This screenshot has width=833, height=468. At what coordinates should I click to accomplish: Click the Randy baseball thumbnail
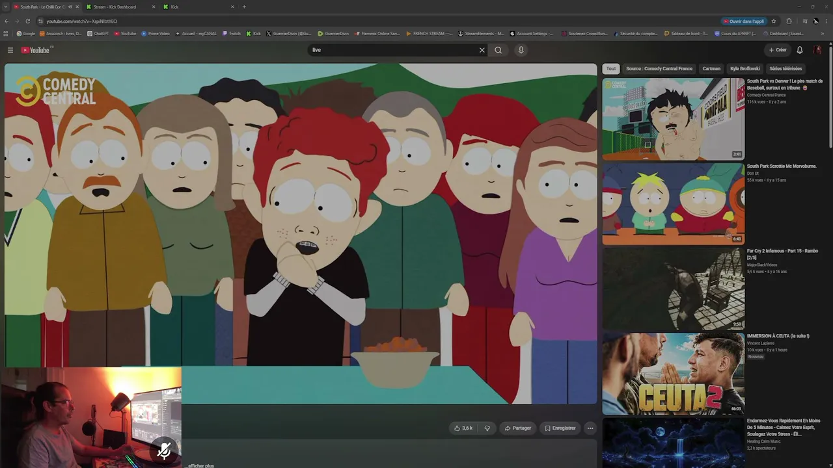coord(673,119)
